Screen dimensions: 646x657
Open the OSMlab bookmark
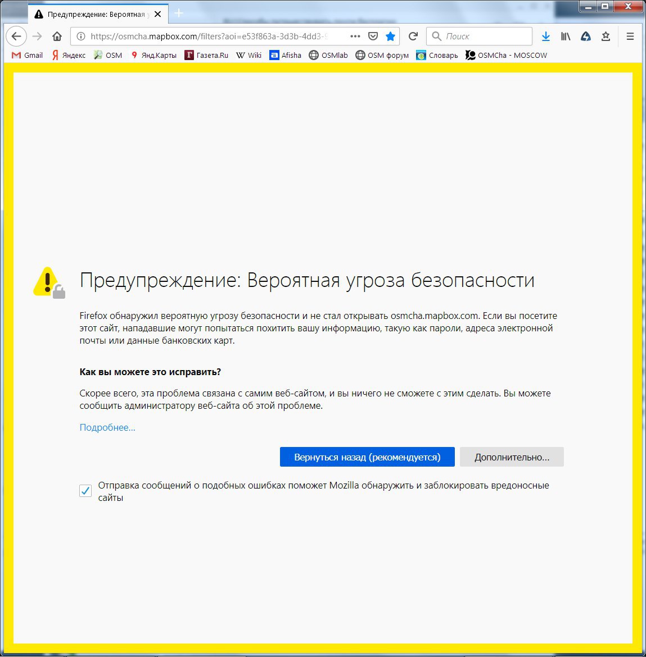tap(328, 55)
